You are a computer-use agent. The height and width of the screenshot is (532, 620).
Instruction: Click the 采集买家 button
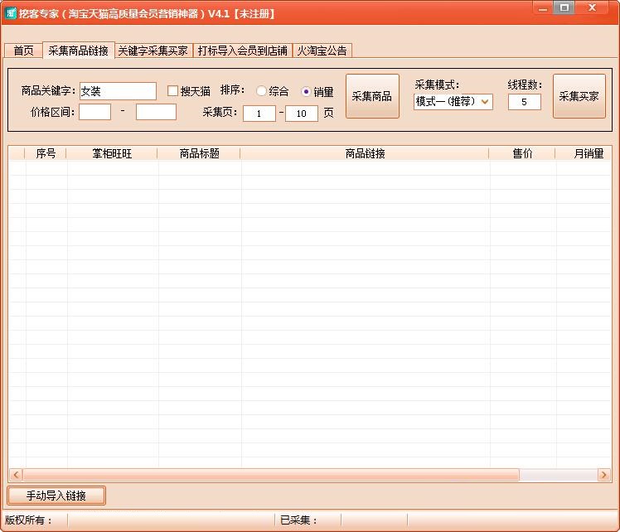tap(579, 96)
